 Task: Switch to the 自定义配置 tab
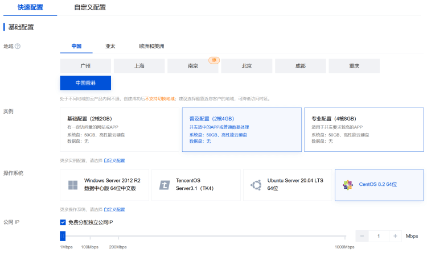90,7
